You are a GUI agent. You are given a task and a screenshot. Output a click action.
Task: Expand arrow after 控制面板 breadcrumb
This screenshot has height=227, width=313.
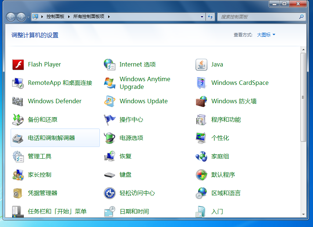pos(69,17)
